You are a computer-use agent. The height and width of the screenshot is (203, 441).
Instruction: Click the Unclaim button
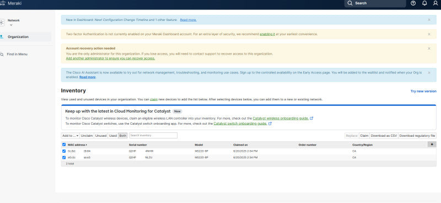[87, 136]
